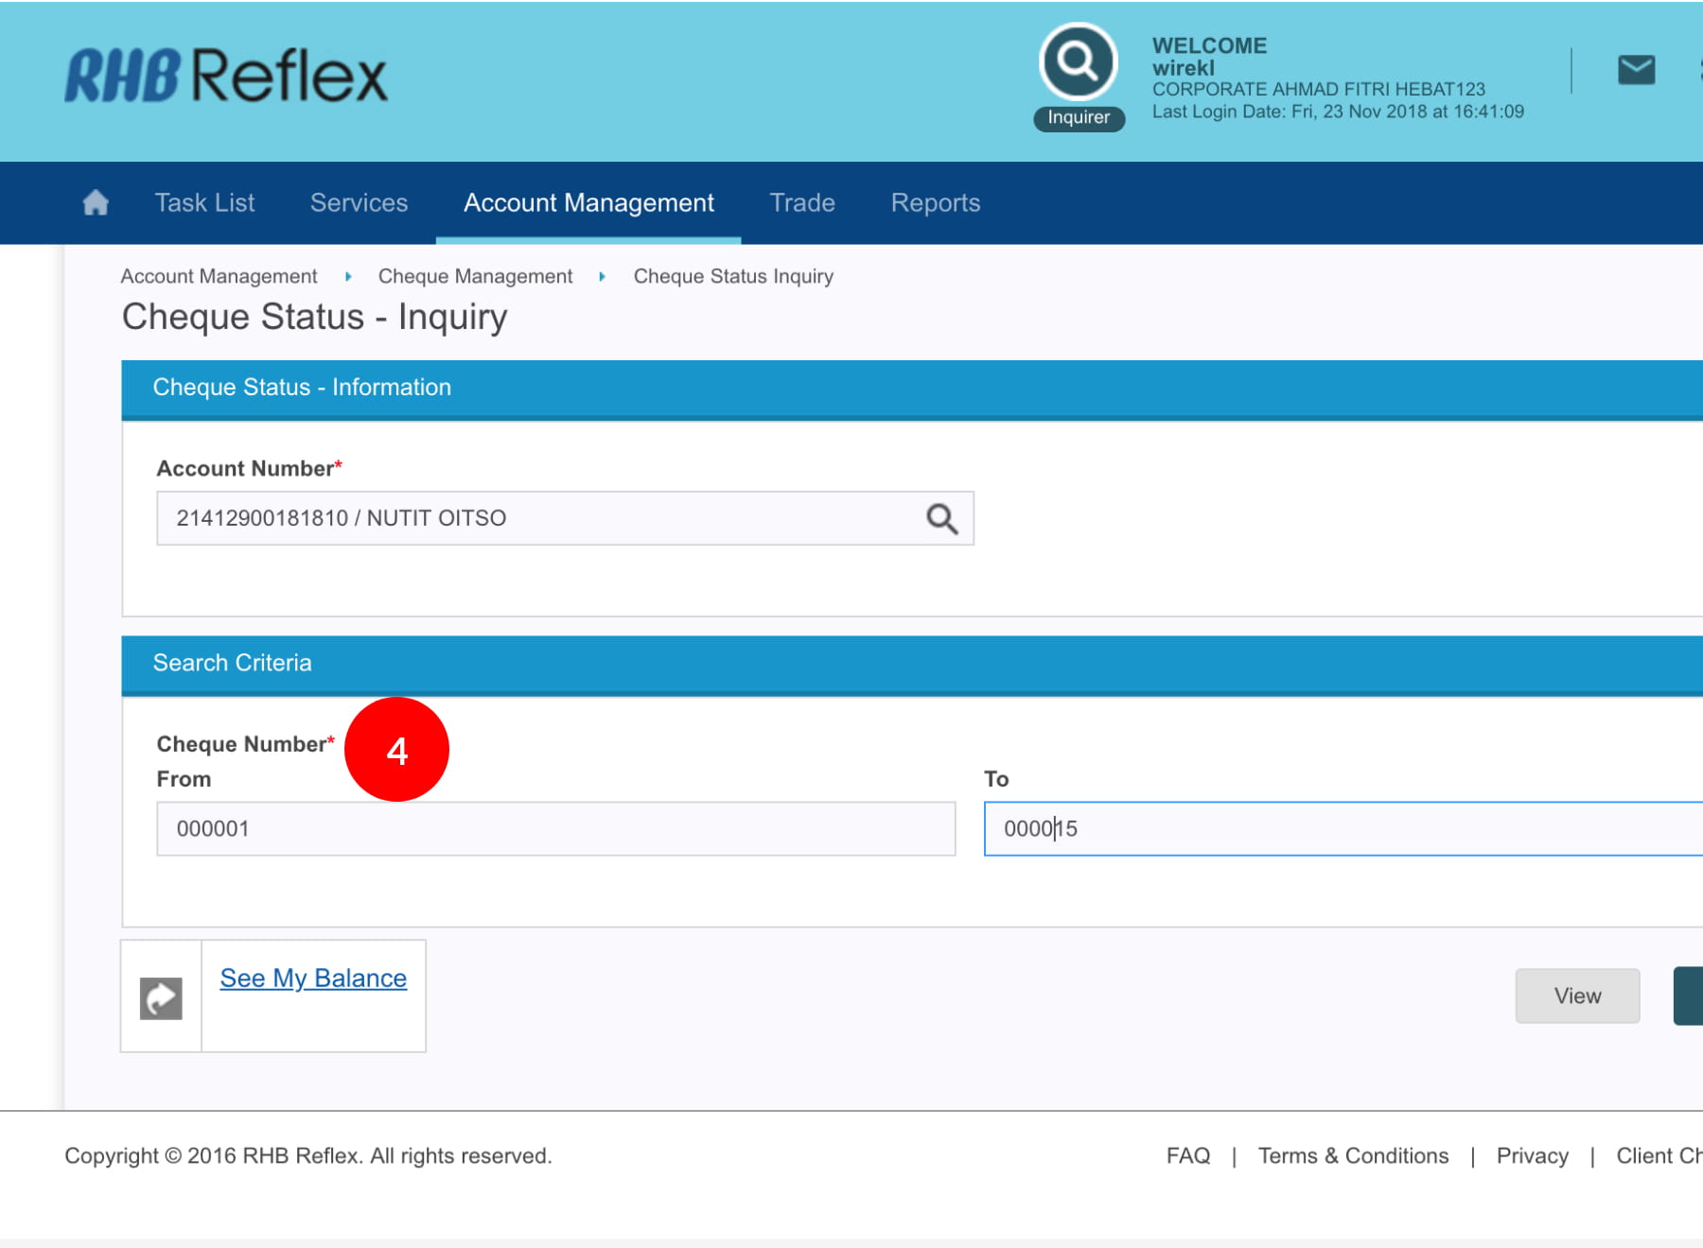Click the Inquirer magnifier profile icon
The image size is (1703, 1248).
(1078, 62)
